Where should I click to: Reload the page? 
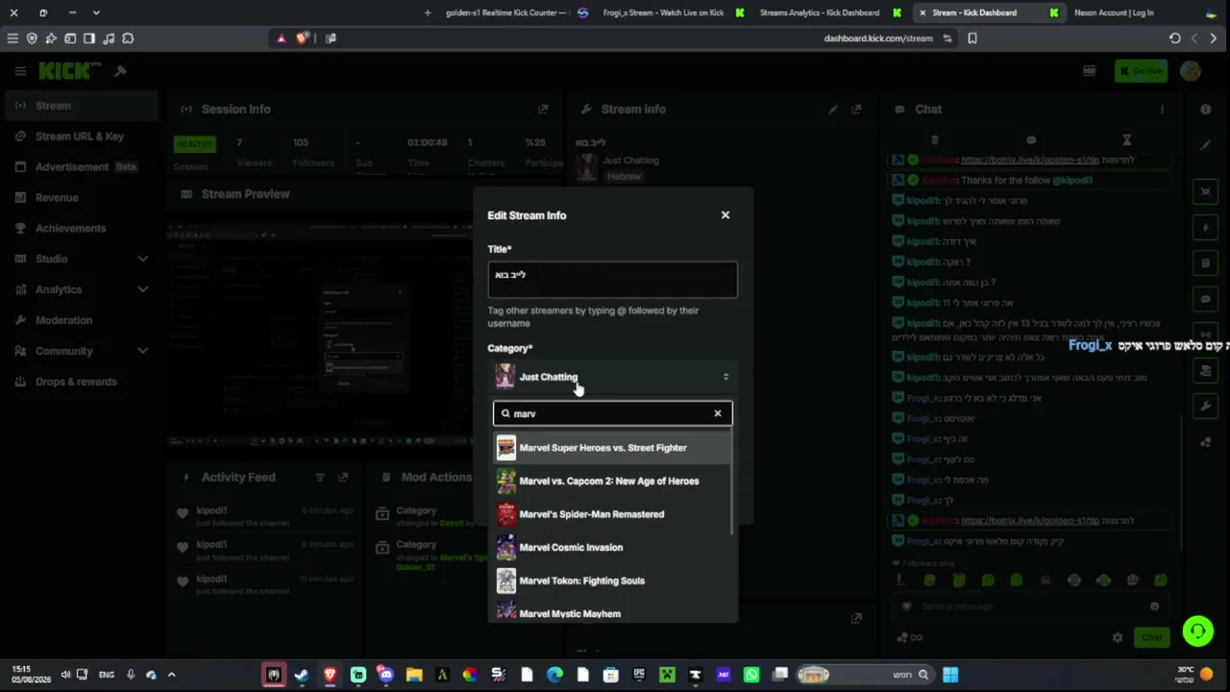(1174, 38)
